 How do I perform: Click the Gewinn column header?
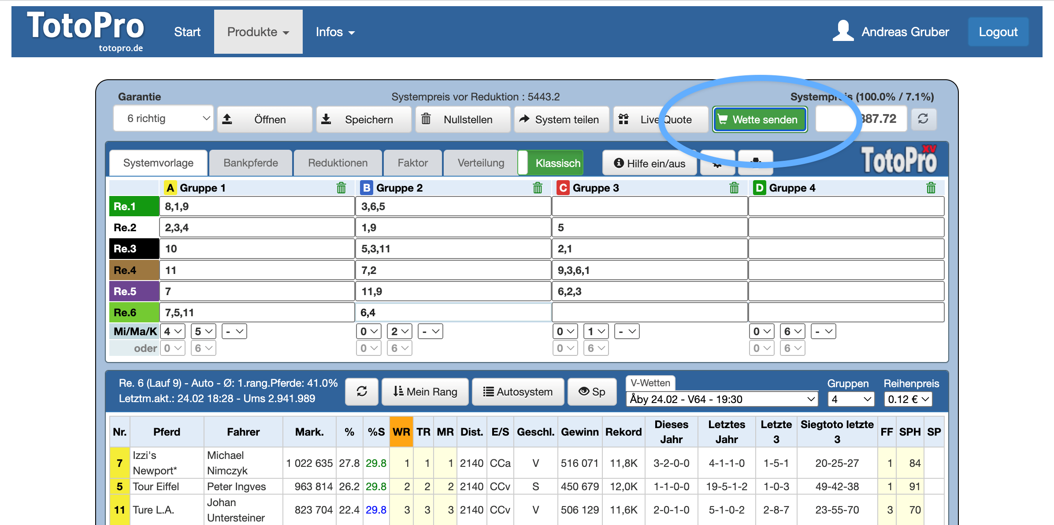[579, 432]
